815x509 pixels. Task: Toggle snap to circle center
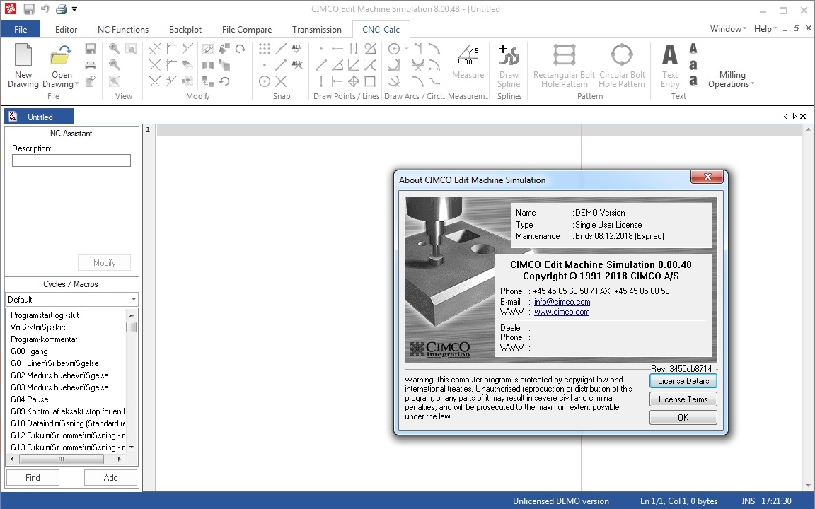tap(265, 81)
